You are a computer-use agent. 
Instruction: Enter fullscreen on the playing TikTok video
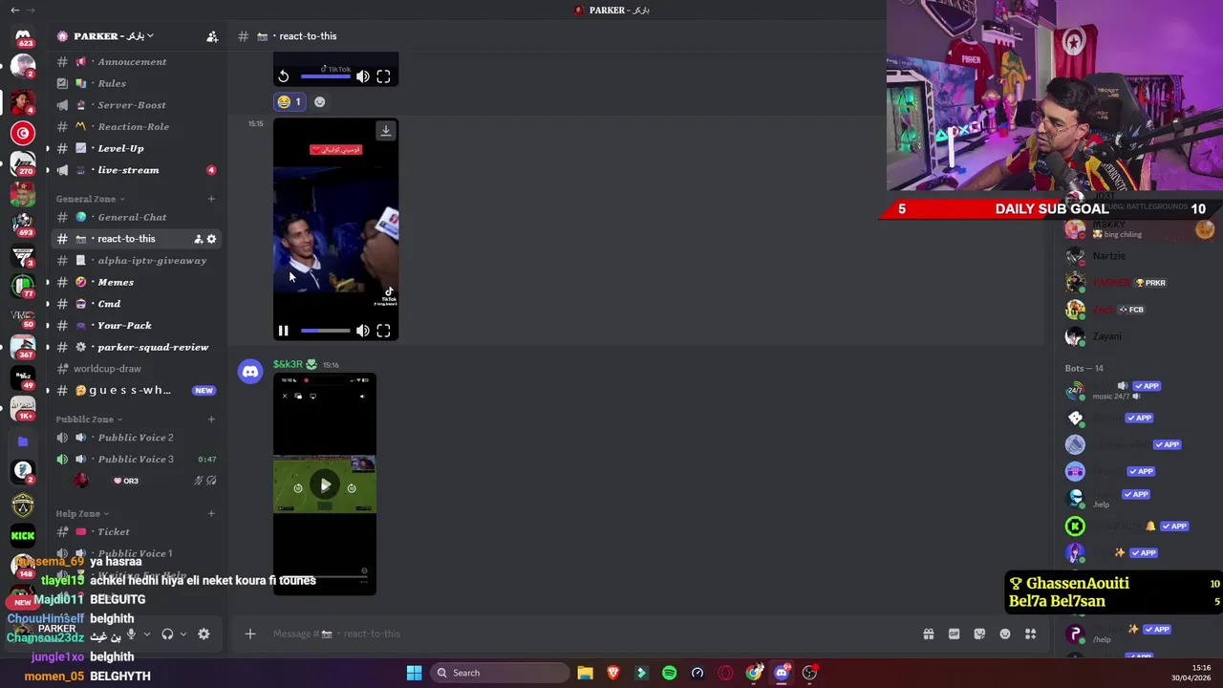tap(383, 331)
